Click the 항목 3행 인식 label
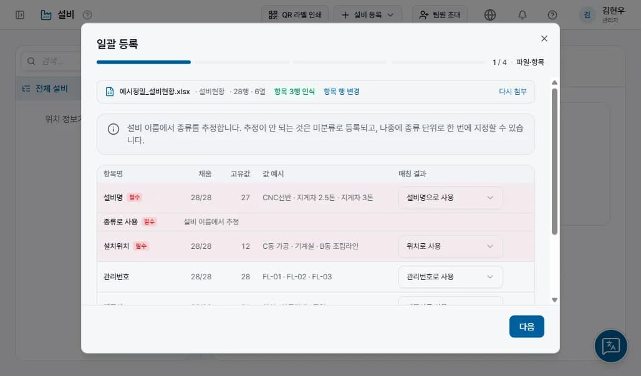Viewport: 641px width, 376px height. pos(294,92)
